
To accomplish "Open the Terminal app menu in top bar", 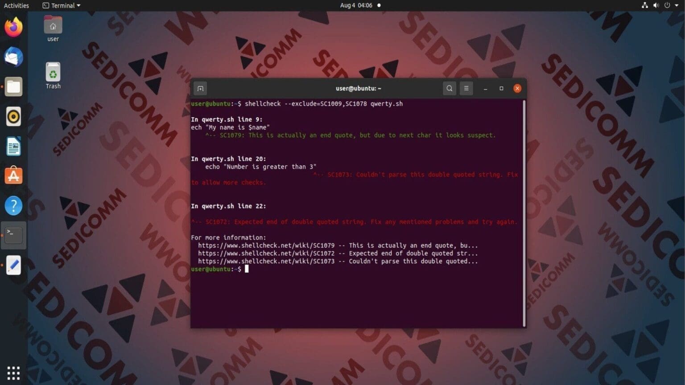I will coord(62,5).
